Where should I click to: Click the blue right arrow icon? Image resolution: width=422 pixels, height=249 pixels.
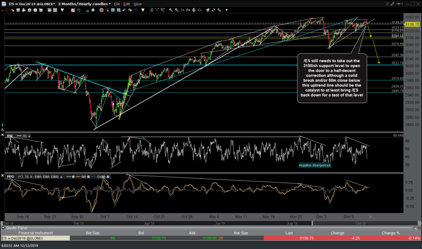point(135,10)
